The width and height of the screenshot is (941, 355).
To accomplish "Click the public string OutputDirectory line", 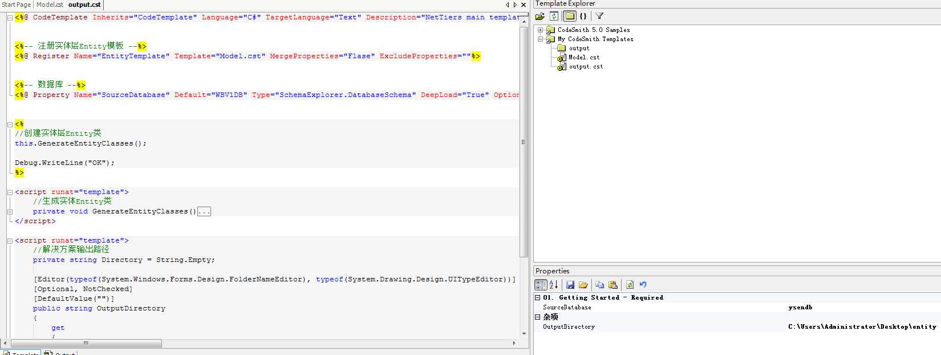I will coord(99,308).
